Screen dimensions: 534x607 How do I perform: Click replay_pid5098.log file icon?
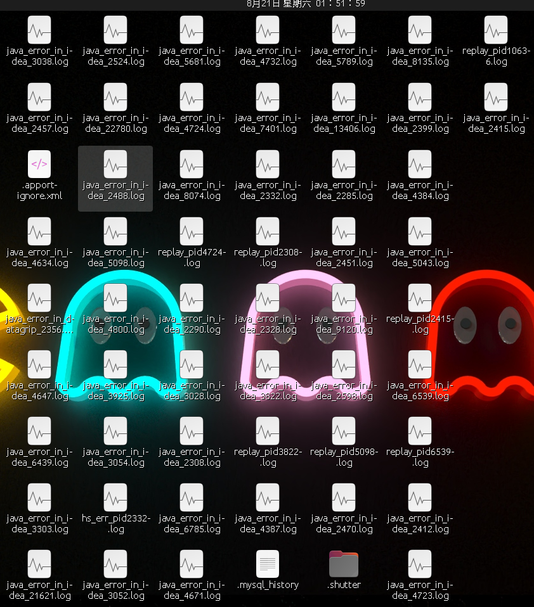tap(344, 431)
